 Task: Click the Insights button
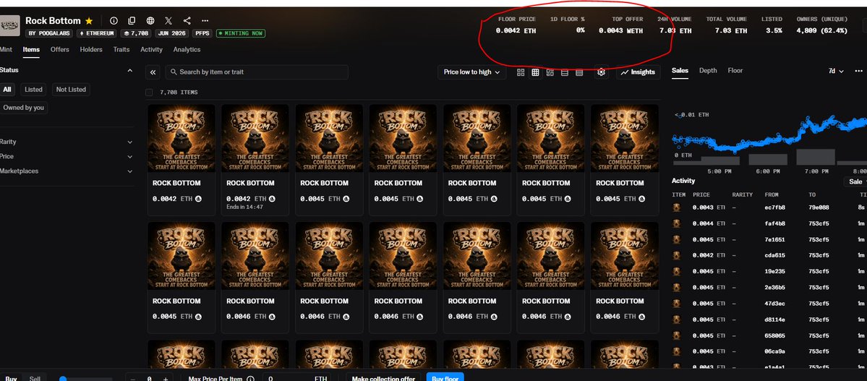tap(638, 72)
